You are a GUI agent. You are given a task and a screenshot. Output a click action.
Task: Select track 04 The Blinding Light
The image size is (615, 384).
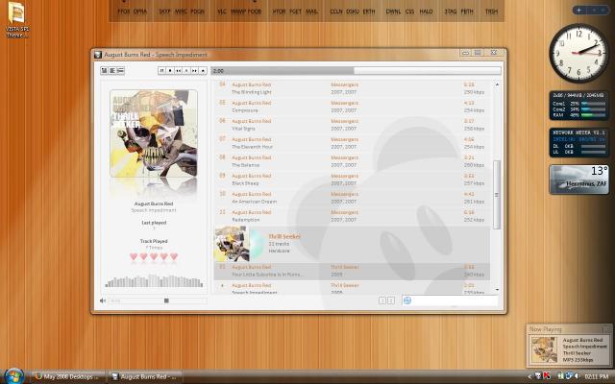[352, 88]
